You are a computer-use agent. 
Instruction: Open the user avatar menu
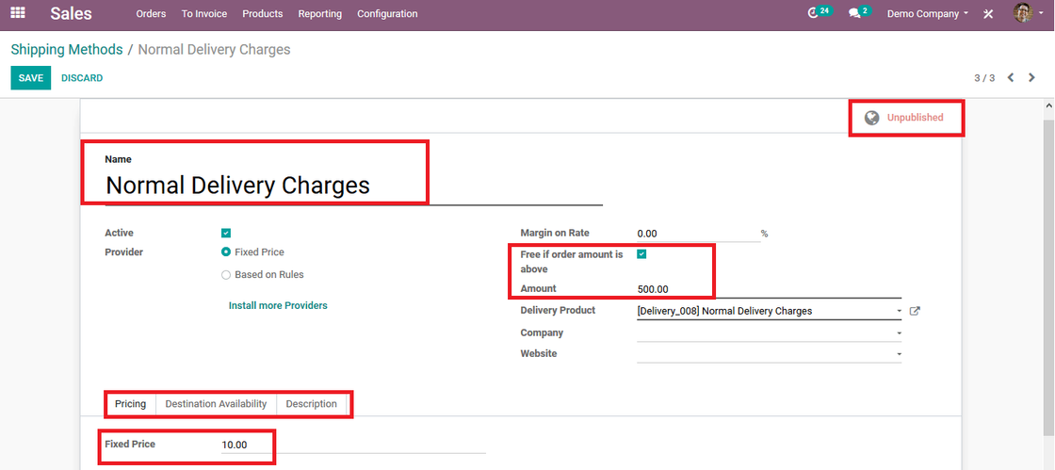[x=1028, y=13]
